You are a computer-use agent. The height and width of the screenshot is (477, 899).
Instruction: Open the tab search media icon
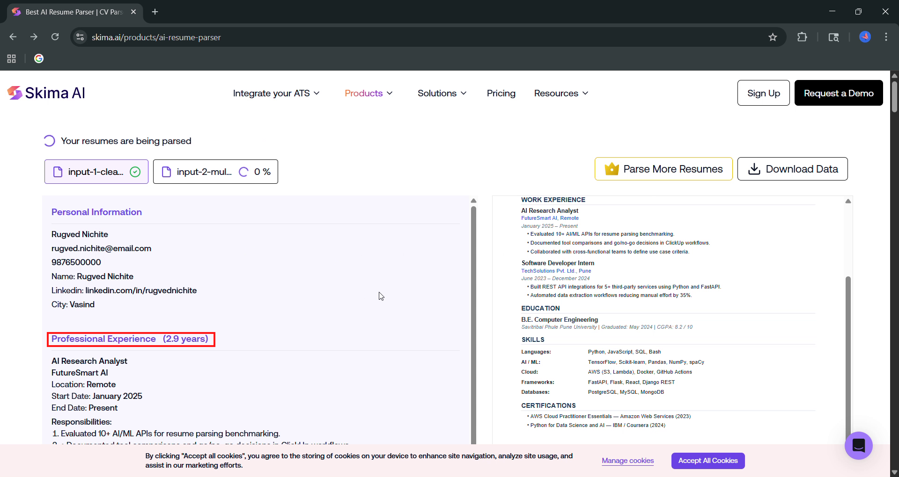(x=833, y=37)
